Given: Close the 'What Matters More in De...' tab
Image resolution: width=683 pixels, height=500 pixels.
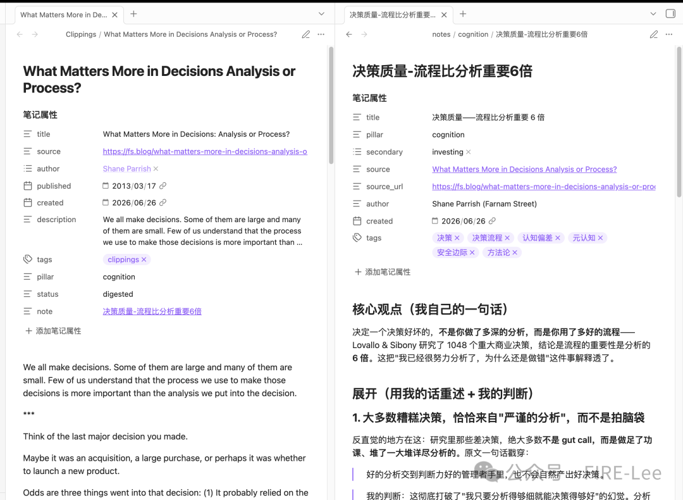Looking at the screenshot, I should (114, 15).
